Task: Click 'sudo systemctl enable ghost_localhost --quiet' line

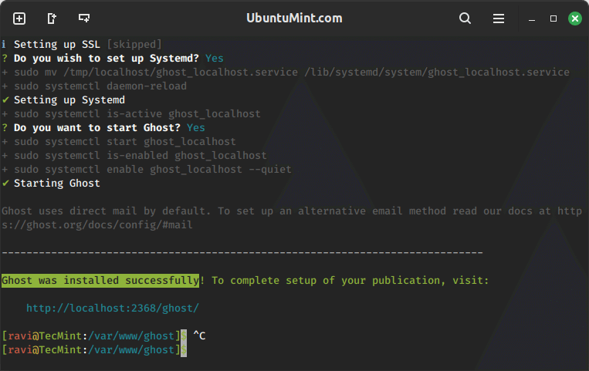Action: (147, 170)
